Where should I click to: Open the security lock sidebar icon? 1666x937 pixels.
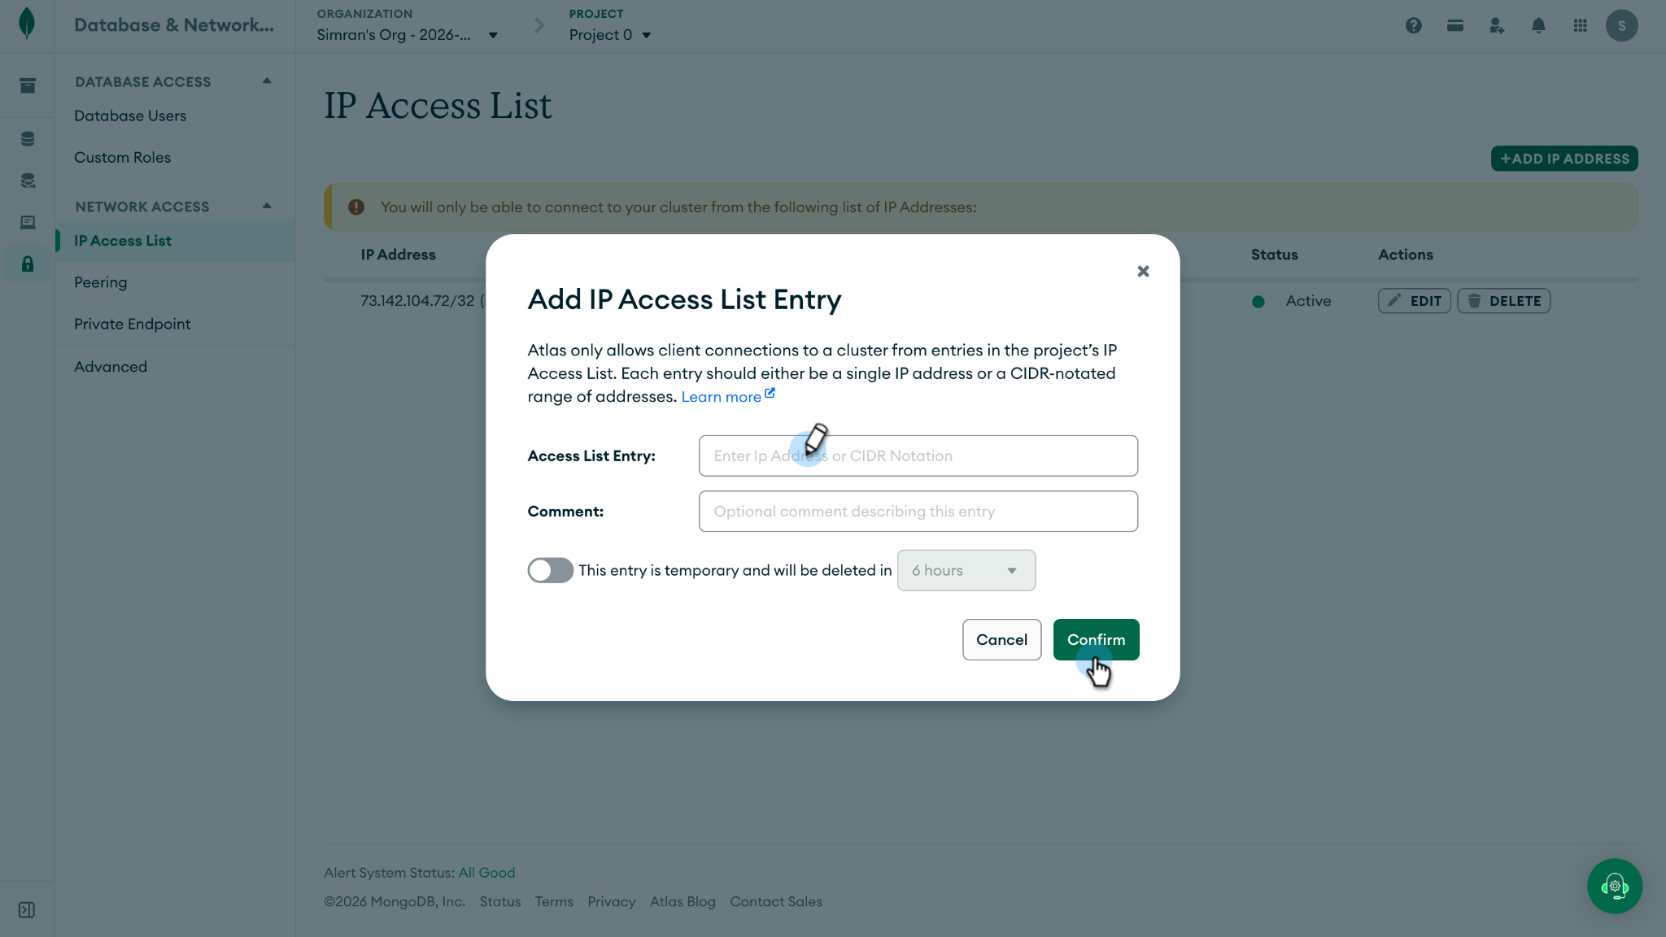tap(28, 264)
